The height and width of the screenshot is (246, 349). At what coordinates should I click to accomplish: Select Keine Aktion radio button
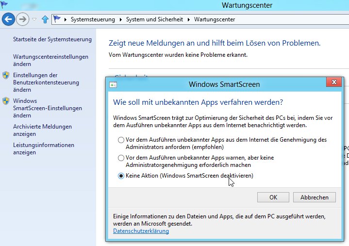tap(121, 176)
